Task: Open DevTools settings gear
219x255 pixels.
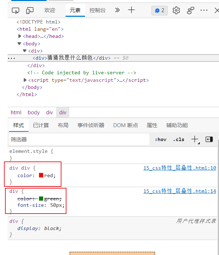Action: pos(176,11)
